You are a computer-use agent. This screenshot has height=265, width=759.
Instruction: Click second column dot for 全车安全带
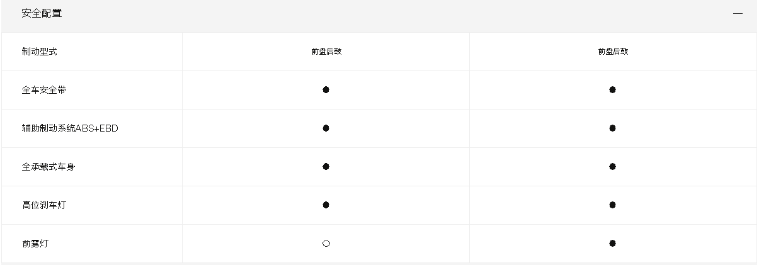[x=612, y=90]
